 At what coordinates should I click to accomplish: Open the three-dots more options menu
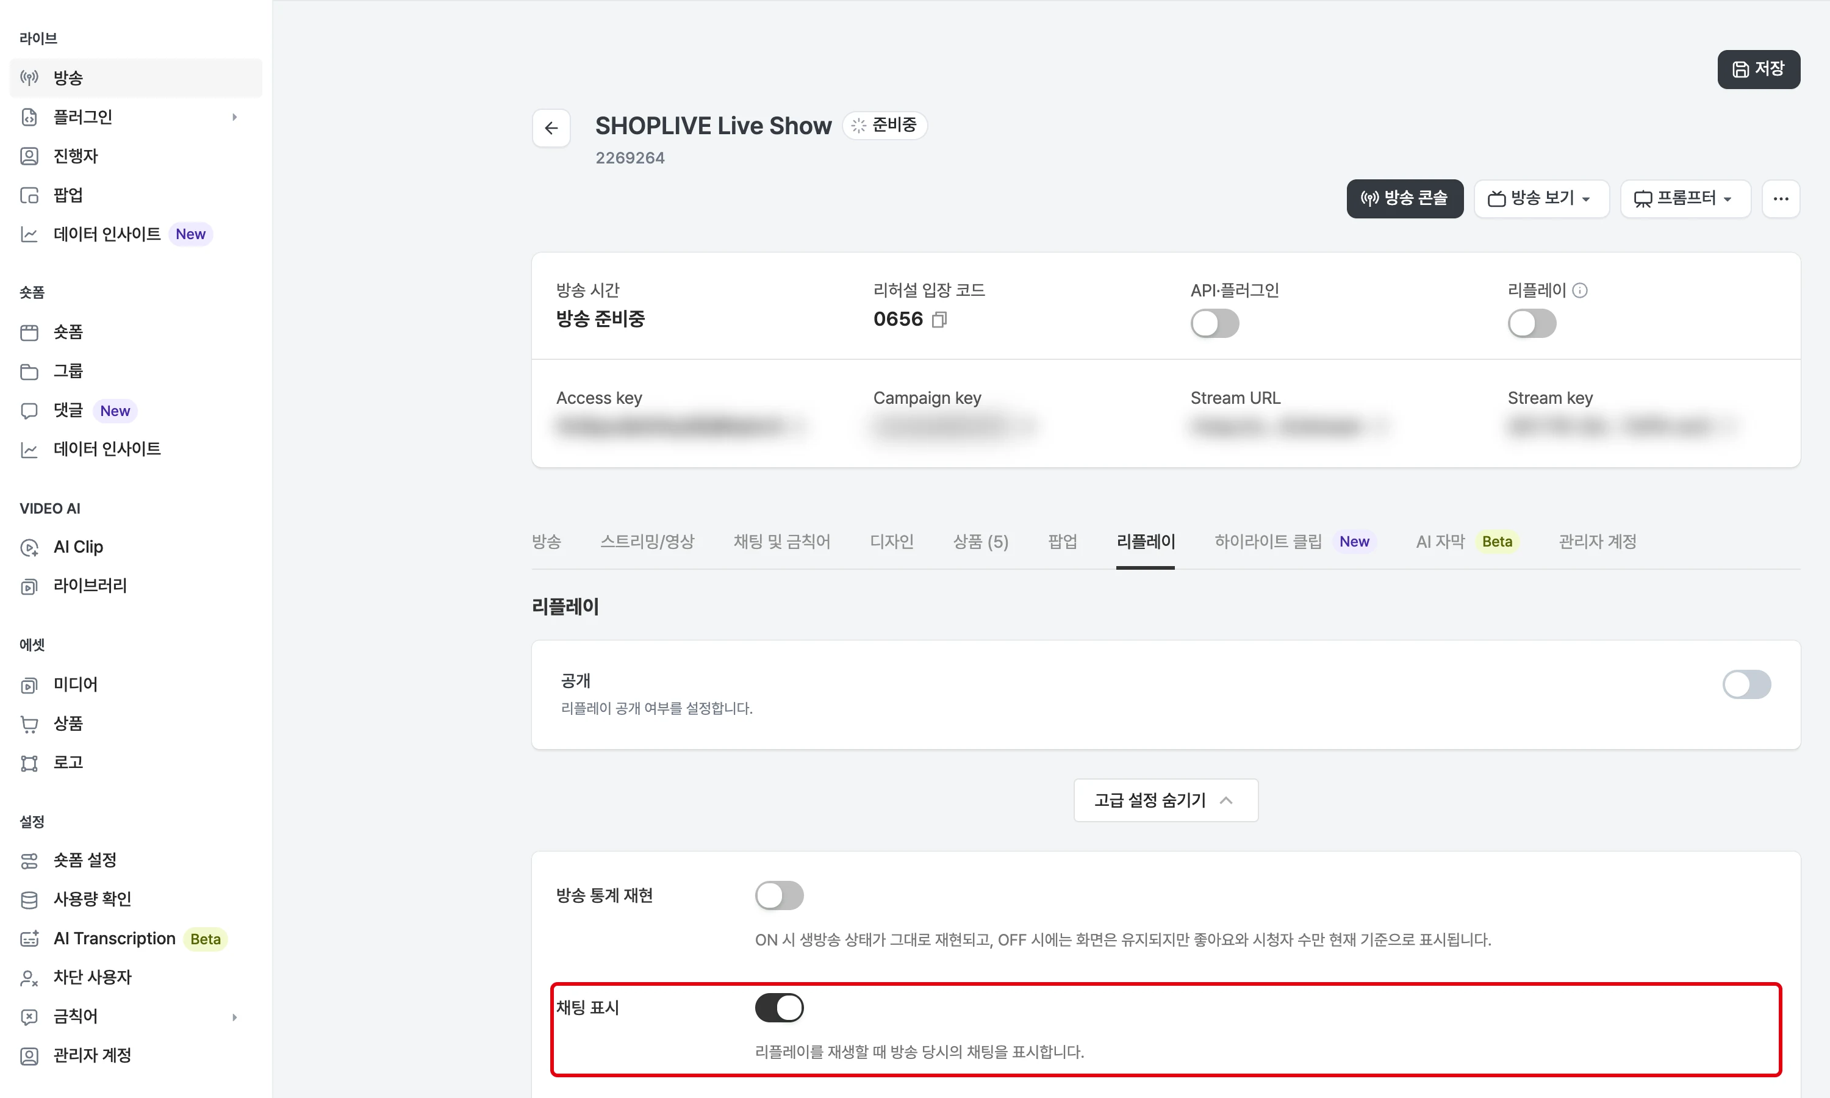click(x=1781, y=198)
